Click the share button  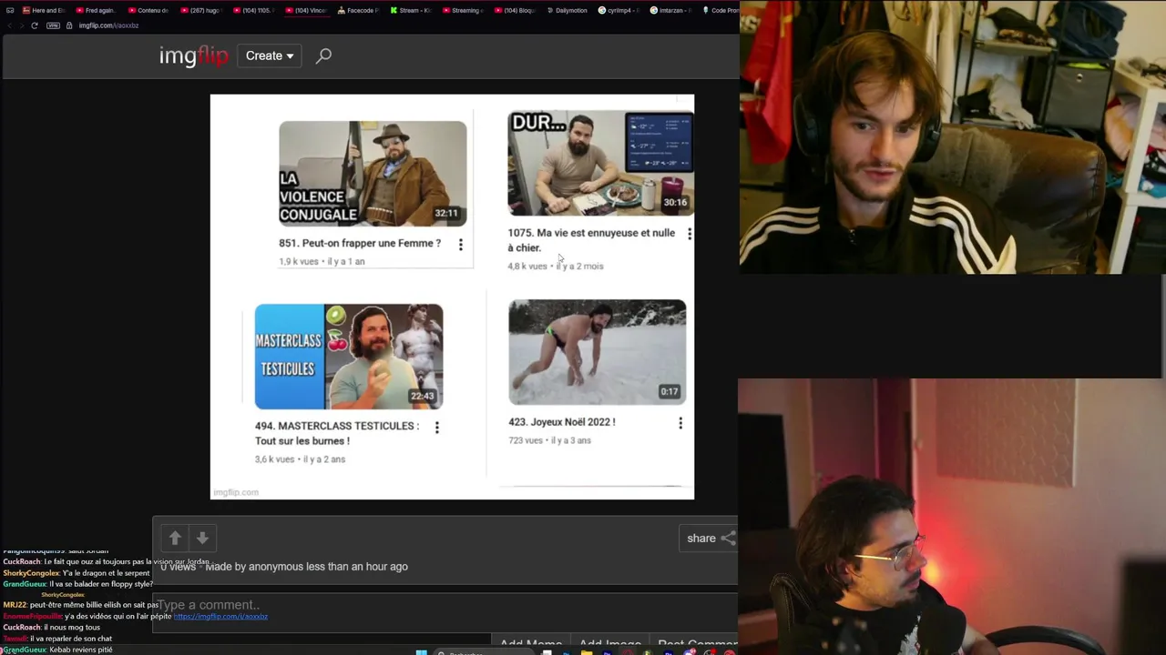point(710,538)
